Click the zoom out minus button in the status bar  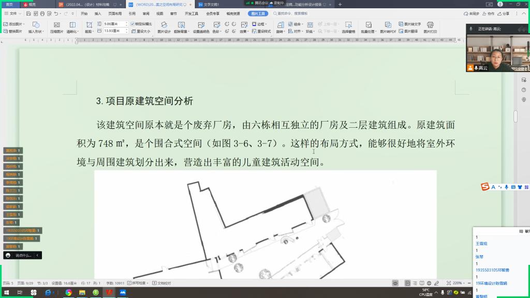coord(469,283)
